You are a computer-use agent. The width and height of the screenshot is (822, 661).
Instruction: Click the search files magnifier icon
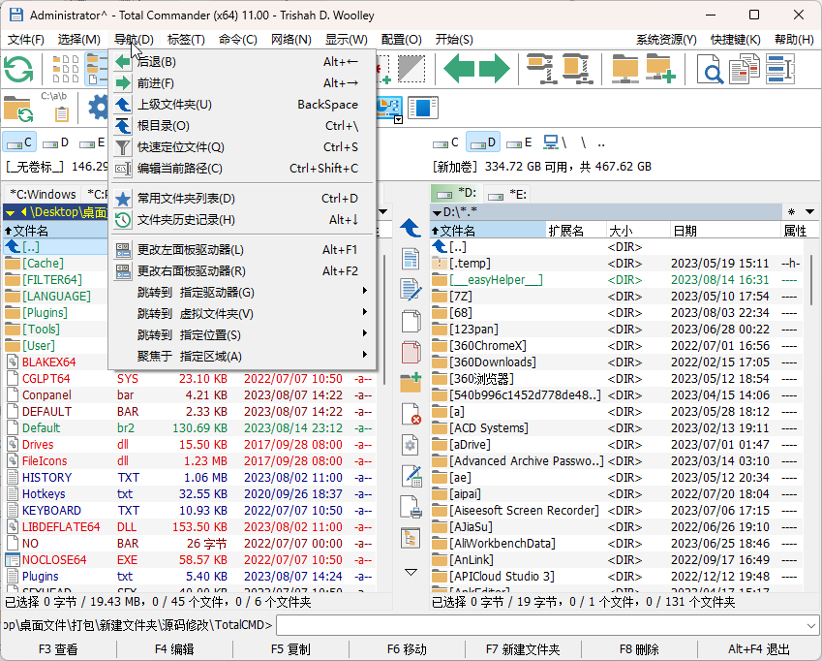tap(710, 69)
